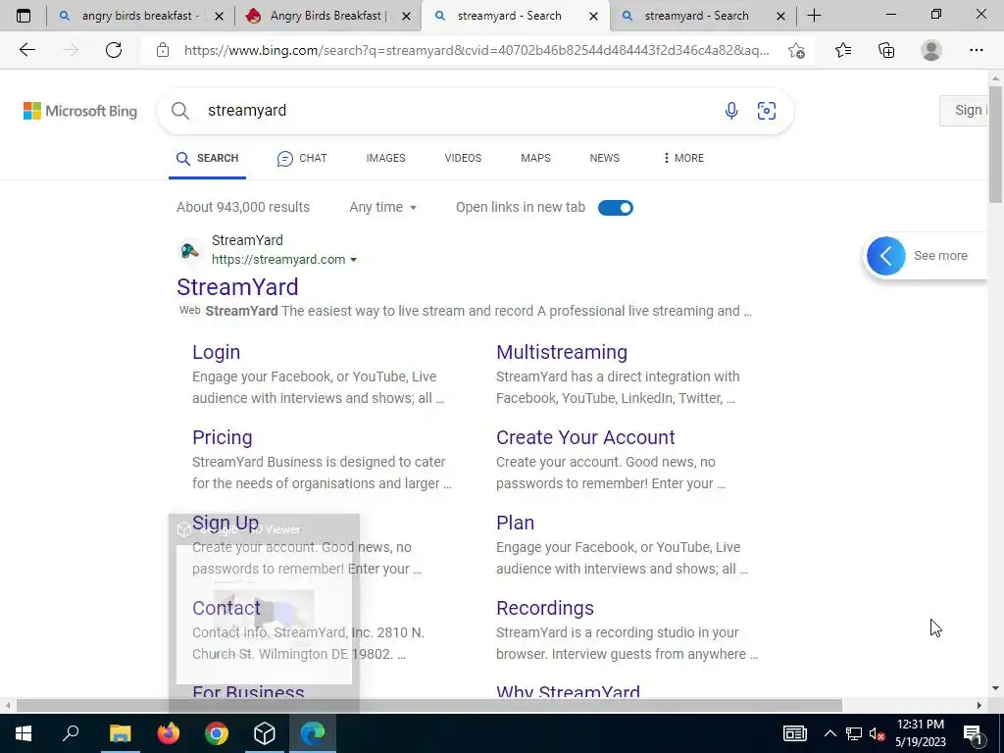Click the Sign in button
1004x753 pixels.
[x=964, y=111]
